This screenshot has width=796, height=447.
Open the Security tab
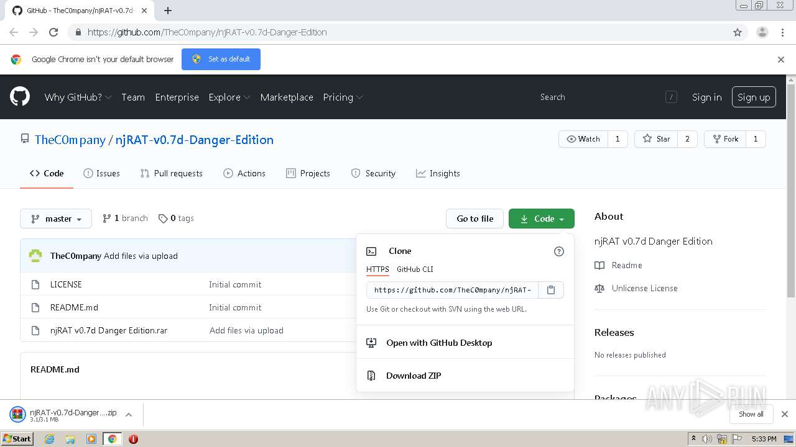pyautogui.click(x=373, y=174)
